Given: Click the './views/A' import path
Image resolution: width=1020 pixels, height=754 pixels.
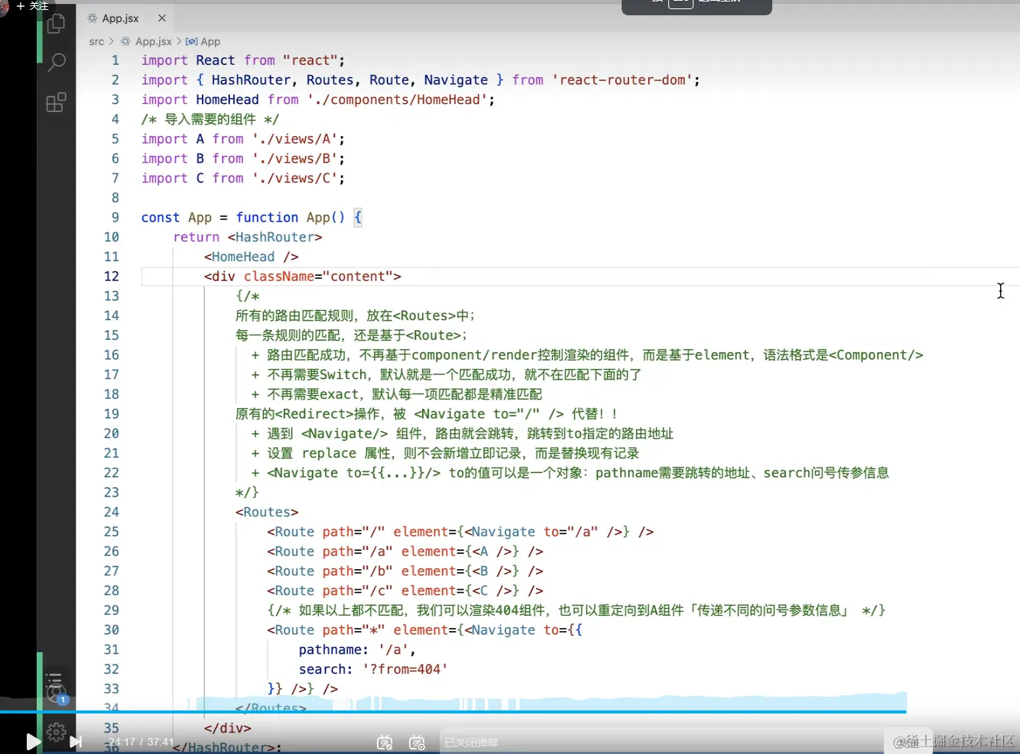Looking at the screenshot, I should pyautogui.click(x=294, y=139).
